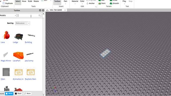Select the Magic Mirror model thumbnail

click(6, 55)
